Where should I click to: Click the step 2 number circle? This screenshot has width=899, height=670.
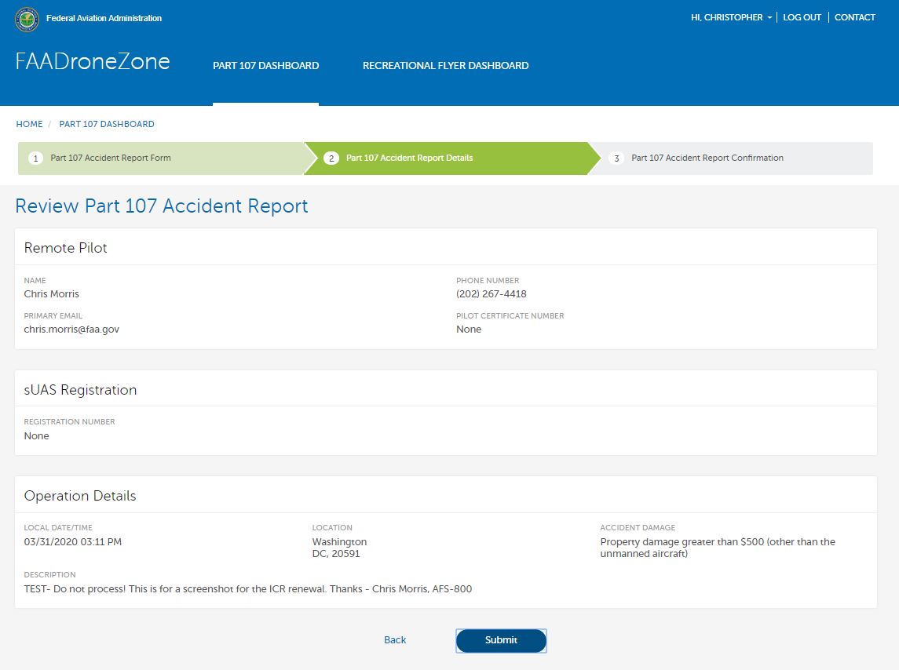pyautogui.click(x=331, y=158)
